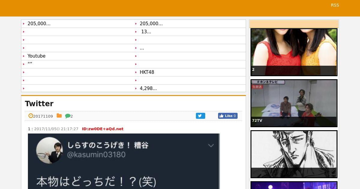Viewport: 360px width, 189px height.
Task: Click the Twitter share icon button
Action: click(200, 116)
